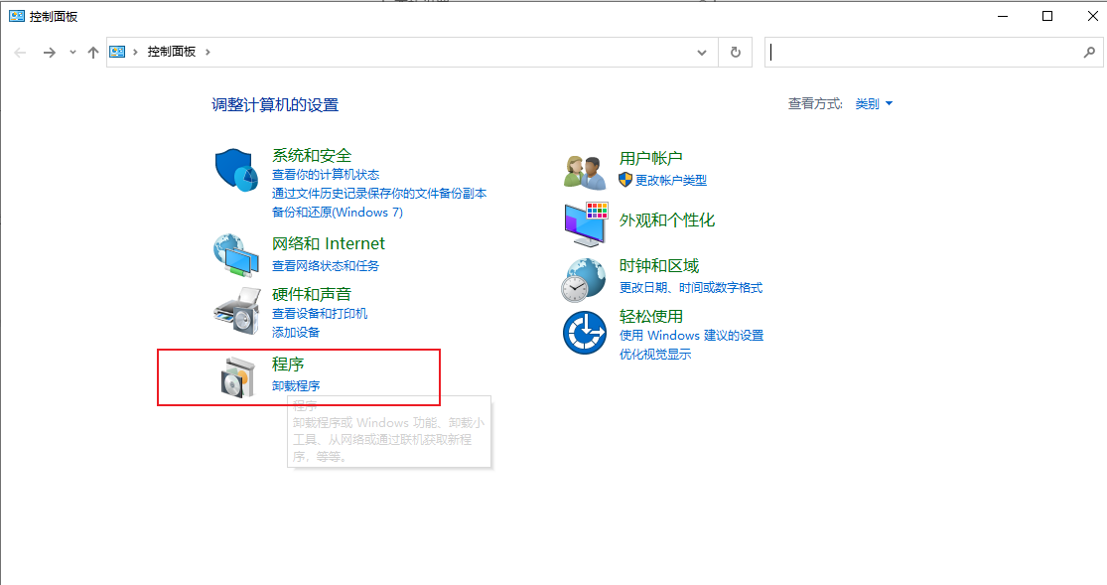Screen dimensions: 1107x585
Task: Click 更改日期、时间或数字格式 link
Action: 690,288
